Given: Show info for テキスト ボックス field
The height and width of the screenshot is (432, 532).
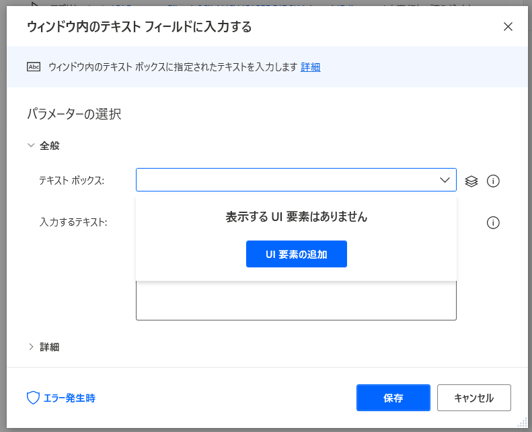Looking at the screenshot, I should click(493, 181).
